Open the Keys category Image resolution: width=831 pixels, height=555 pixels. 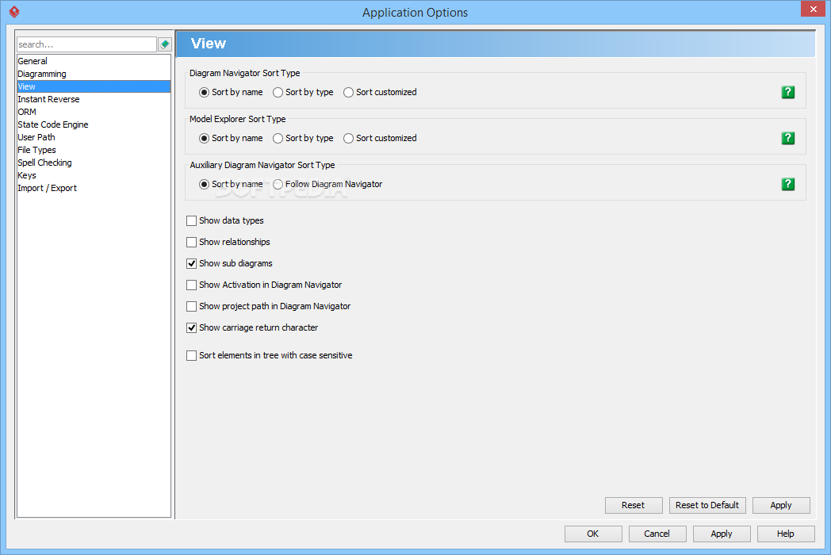(94, 176)
